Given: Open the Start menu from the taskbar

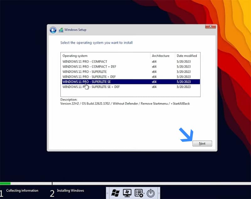Looking at the screenshot, I should coord(115,192).
